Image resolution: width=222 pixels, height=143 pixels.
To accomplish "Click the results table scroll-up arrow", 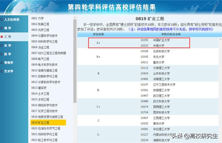I will pos(221,39).
